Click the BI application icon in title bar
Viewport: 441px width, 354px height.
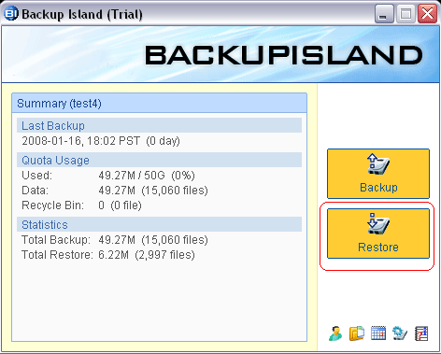pyautogui.click(x=11, y=13)
